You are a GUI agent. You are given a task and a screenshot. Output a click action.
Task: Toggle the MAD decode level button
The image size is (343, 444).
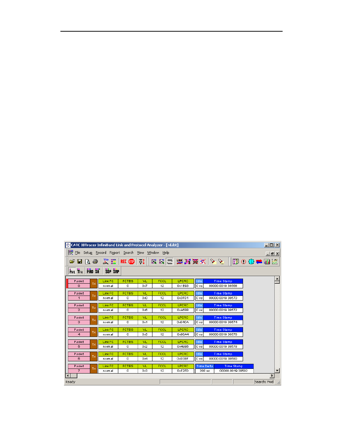click(x=90, y=271)
